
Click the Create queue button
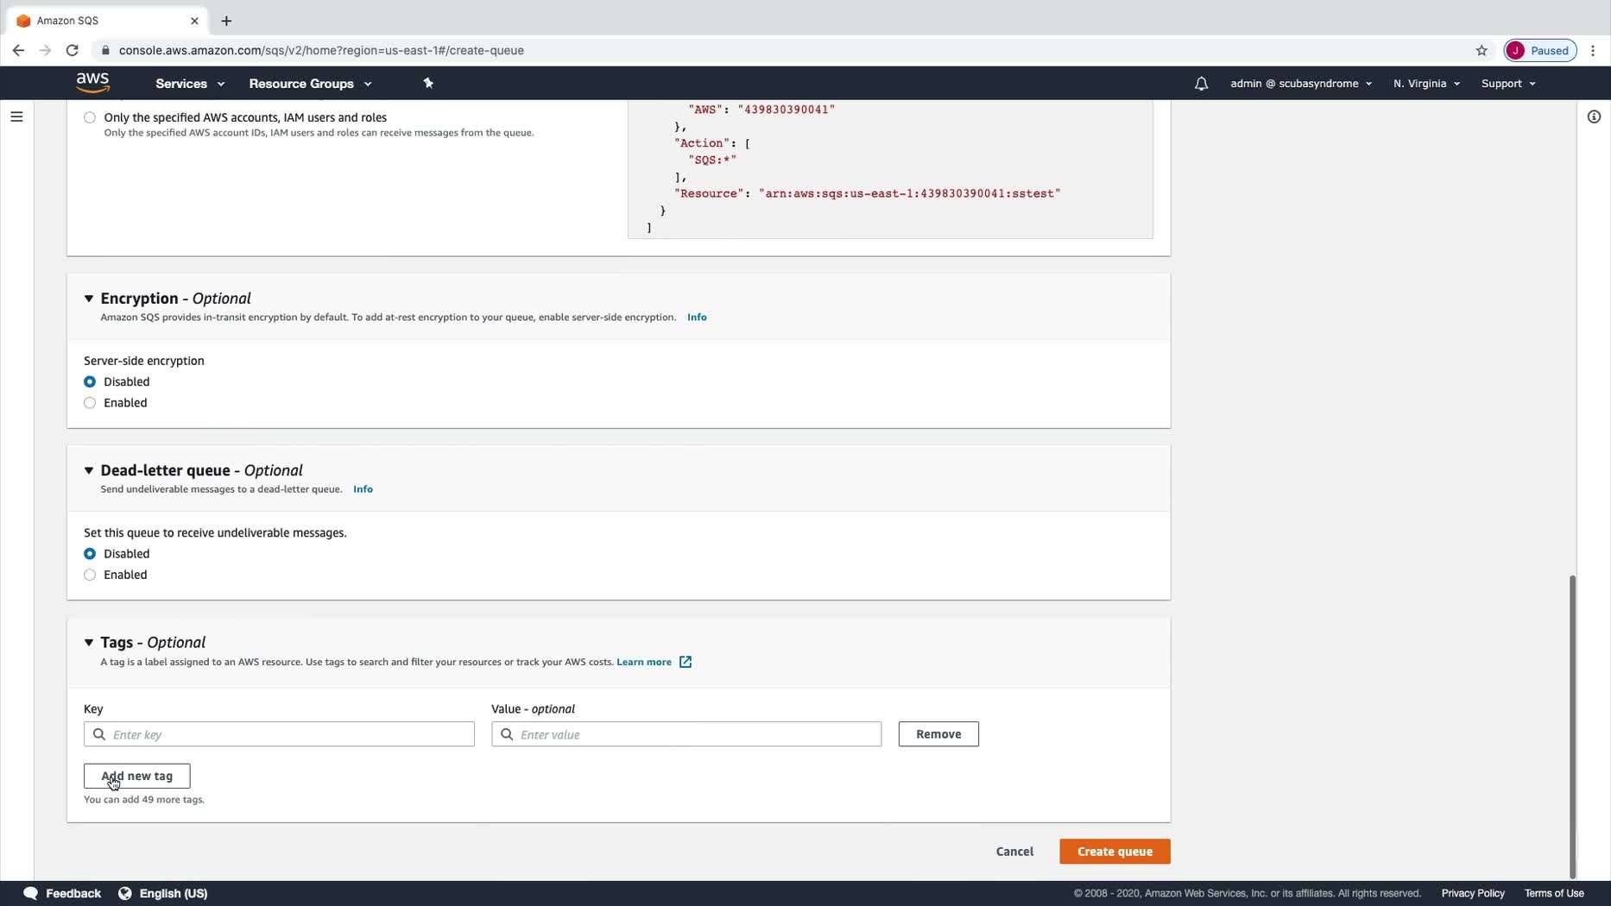click(x=1115, y=852)
